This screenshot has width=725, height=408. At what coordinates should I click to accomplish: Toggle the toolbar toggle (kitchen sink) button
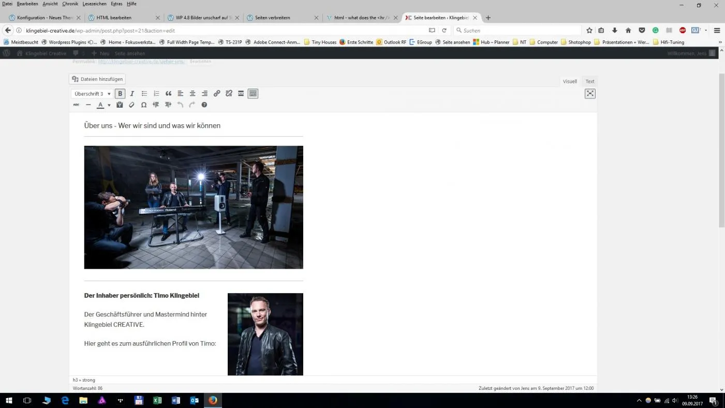tap(253, 94)
